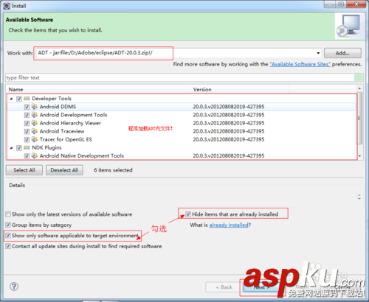Open the Available Software Sites link
Screen dimensions: 369x302
point(300,64)
